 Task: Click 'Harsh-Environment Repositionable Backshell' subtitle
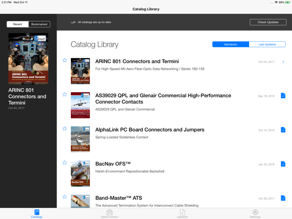(130, 171)
